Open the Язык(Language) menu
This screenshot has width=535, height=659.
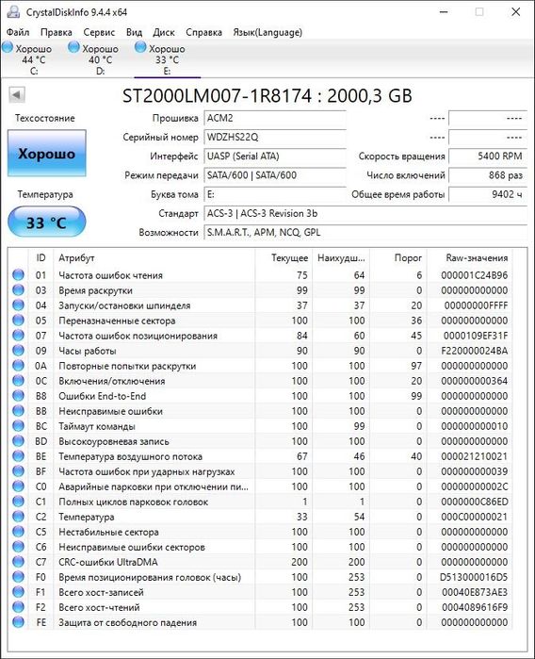tap(267, 32)
